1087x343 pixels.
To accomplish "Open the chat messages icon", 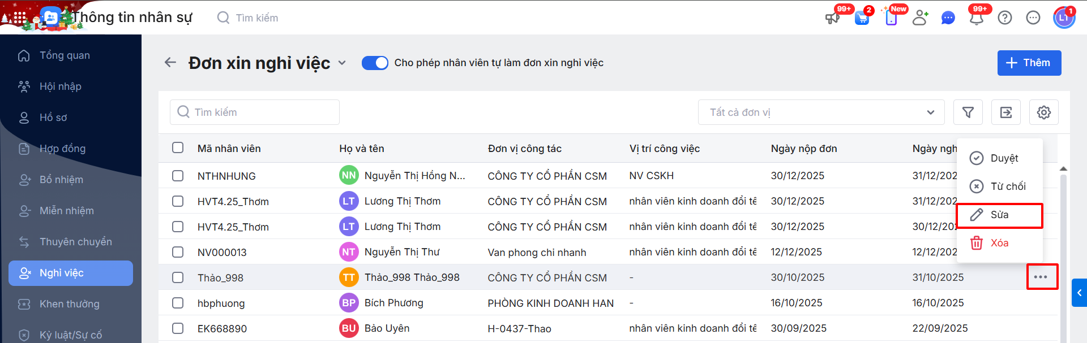I will 948,18.
